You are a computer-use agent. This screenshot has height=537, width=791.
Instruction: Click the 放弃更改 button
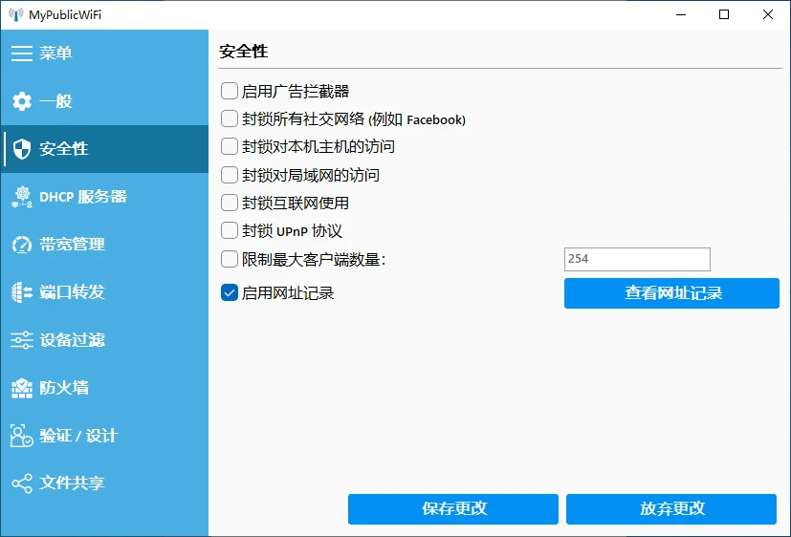671,509
